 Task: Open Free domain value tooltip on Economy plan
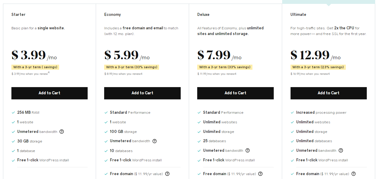coord(167,174)
